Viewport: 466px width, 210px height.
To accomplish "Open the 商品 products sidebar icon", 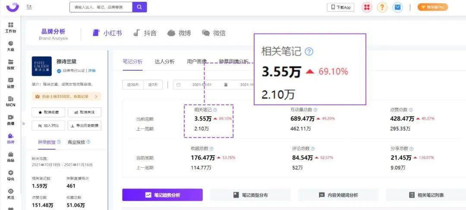I will [11, 157].
